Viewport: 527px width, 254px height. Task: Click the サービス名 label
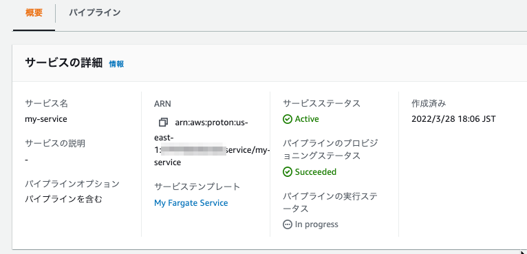click(x=46, y=104)
